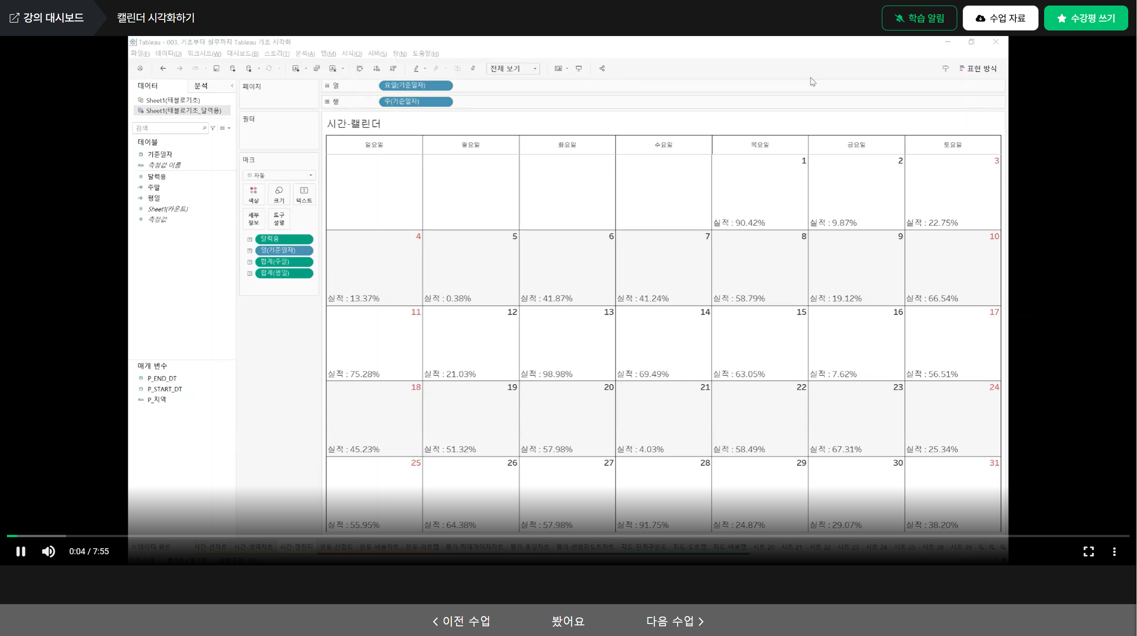The width and height of the screenshot is (1137, 636).
Task: Open the highlight dropdown arrow
Action: 425,68
